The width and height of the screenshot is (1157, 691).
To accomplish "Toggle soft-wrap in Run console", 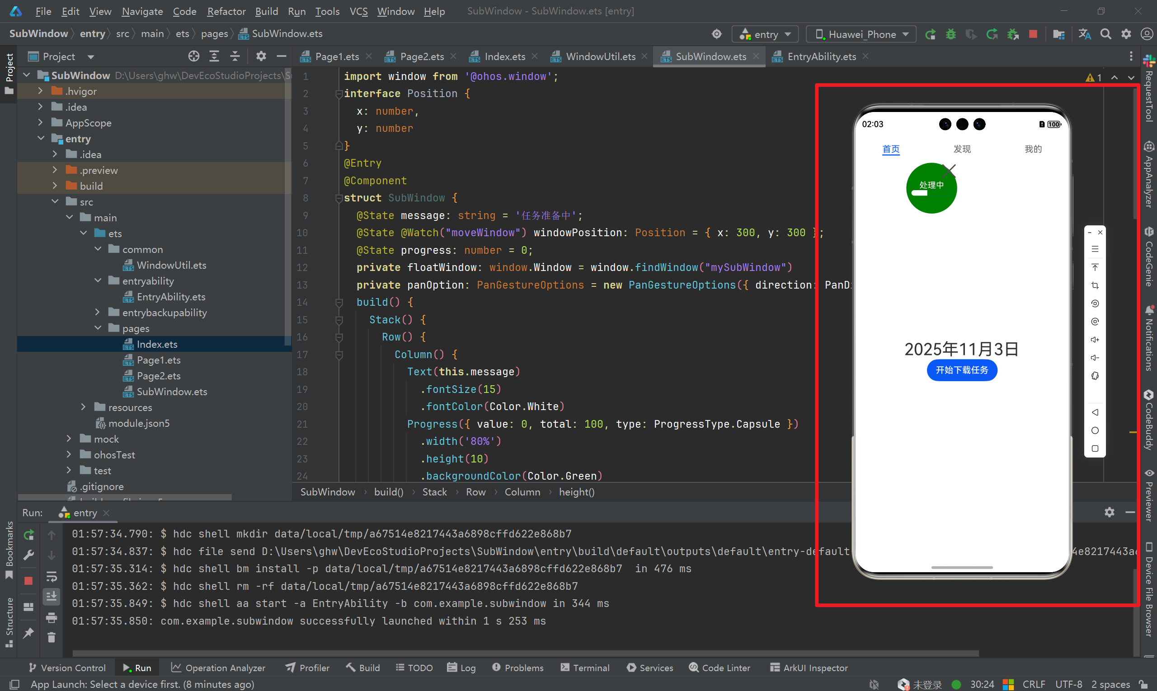I will [52, 577].
